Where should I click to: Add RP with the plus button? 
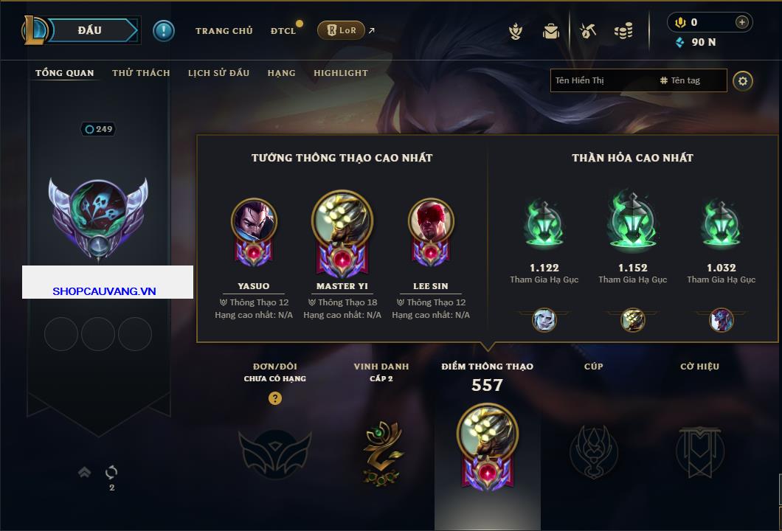tap(742, 22)
